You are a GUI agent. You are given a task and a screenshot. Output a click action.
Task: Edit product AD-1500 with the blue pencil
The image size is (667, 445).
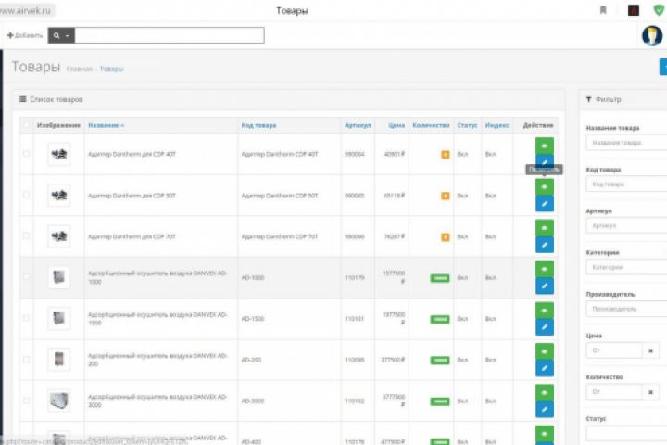(x=544, y=327)
